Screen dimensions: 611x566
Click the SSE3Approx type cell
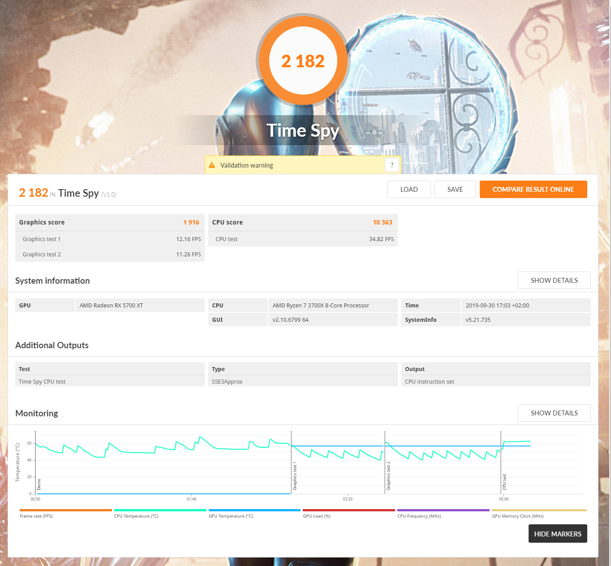pos(303,381)
